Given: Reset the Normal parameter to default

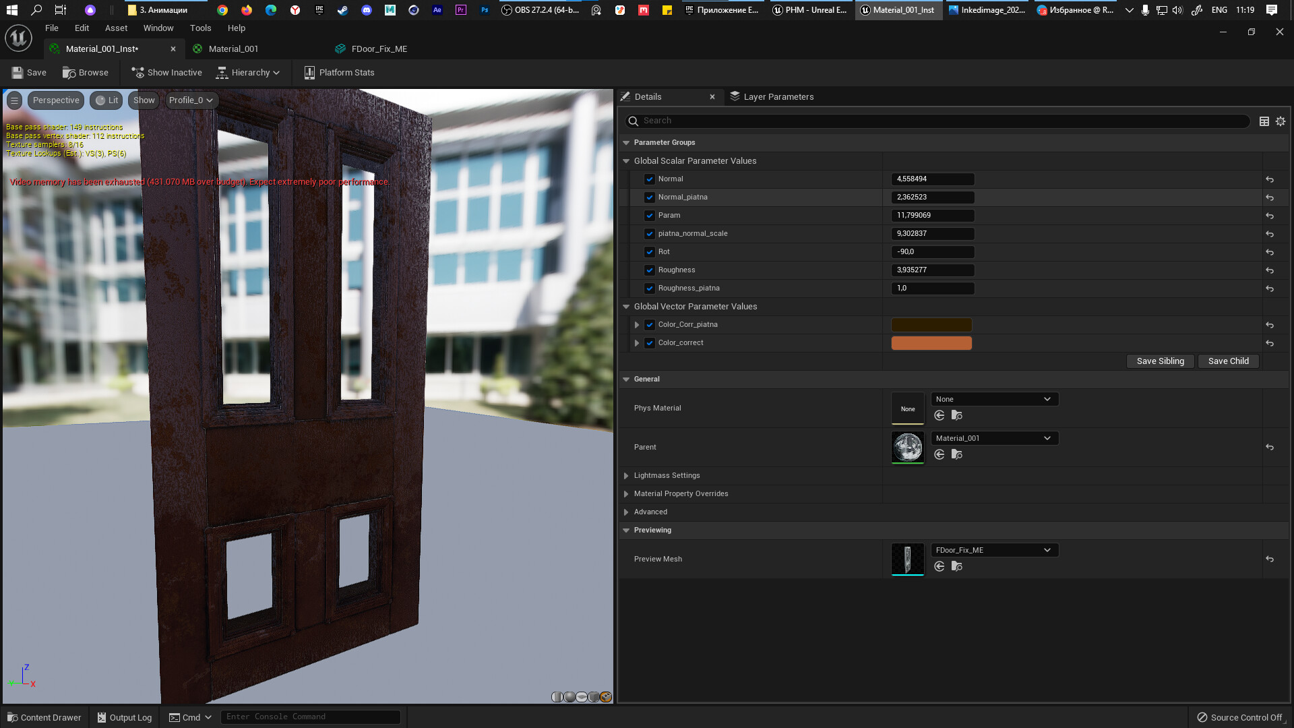Looking at the screenshot, I should click(1270, 179).
